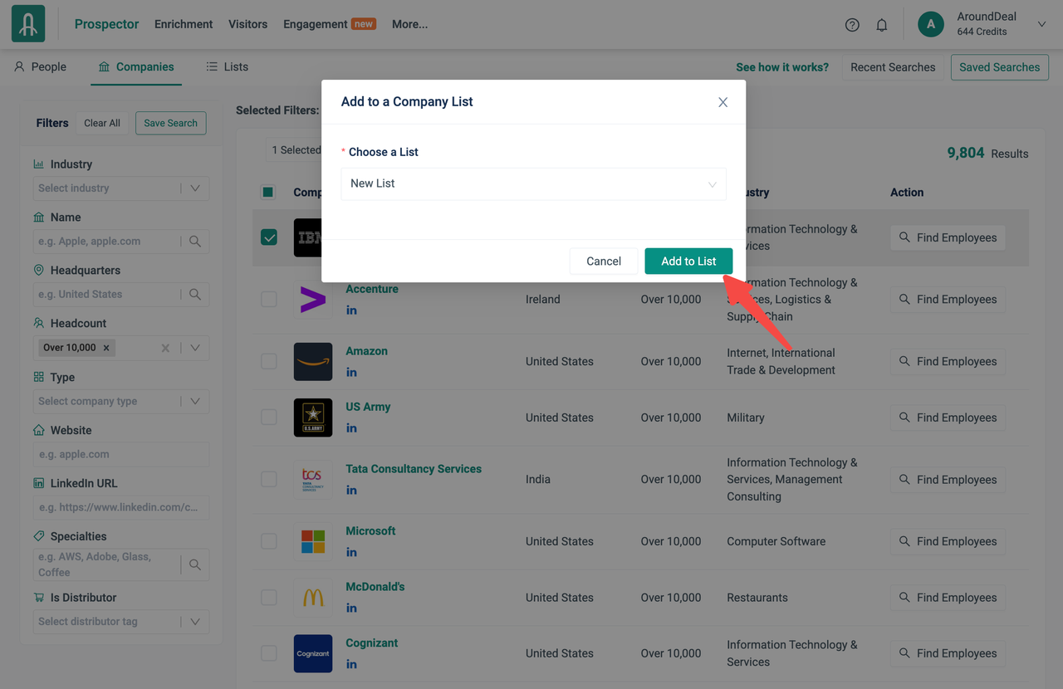1063x689 pixels.
Task: Remove the Over 10,000 headcount tag
Action: pos(106,348)
